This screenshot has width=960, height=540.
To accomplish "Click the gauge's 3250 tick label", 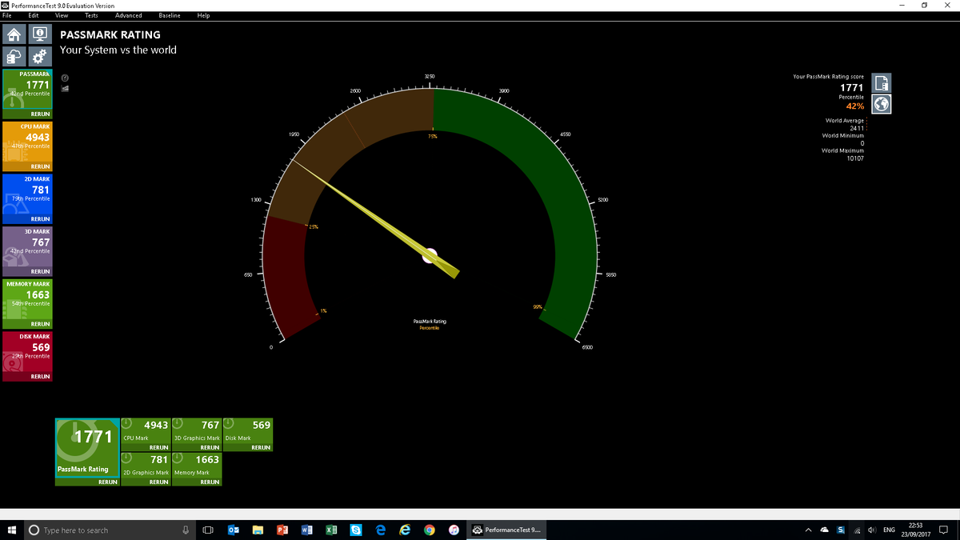I will coord(430,76).
